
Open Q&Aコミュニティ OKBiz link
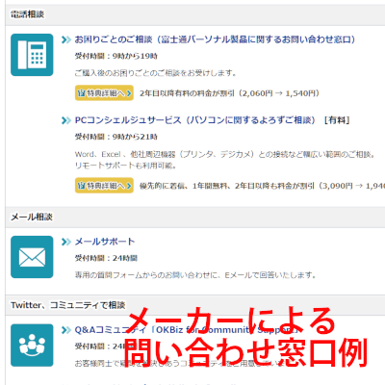[186, 330]
